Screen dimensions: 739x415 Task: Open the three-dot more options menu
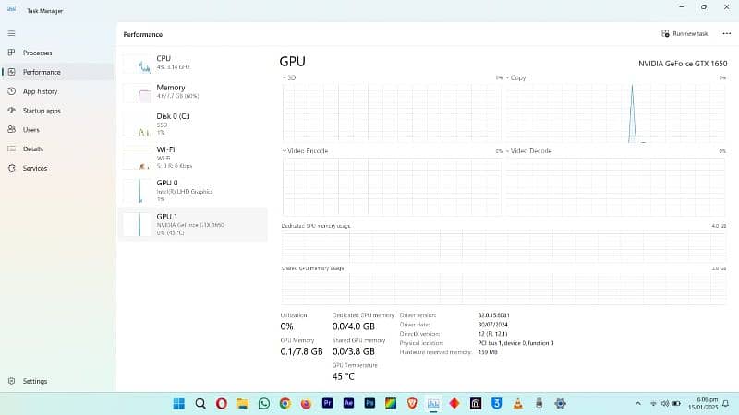(x=726, y=33)
